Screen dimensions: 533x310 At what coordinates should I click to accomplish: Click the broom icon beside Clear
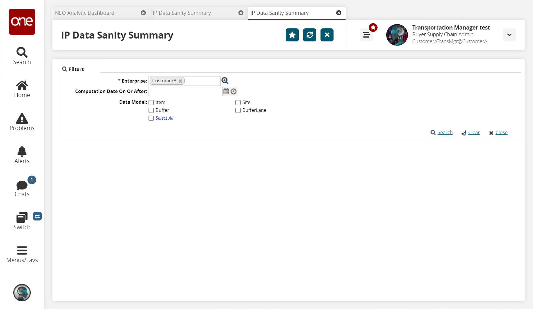click(x=464, y=133)
